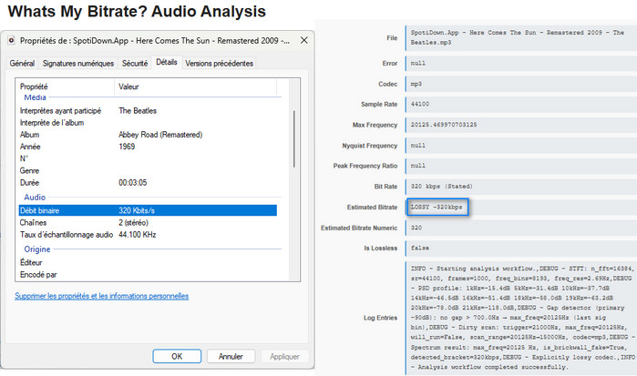This screenshot has width=637, height=376.
Task: Click the Codec field showing mp3
Action: point(521,84)
